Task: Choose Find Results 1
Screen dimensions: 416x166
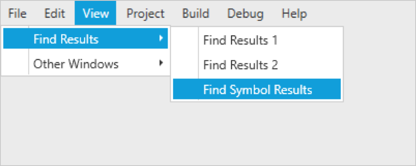Action: (x=240, y=40)
